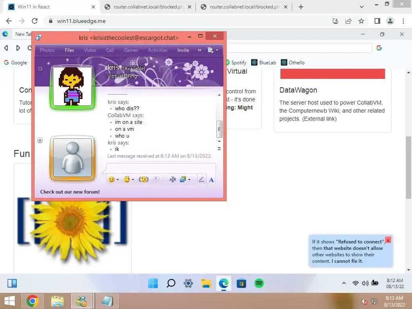Open the Call menu in chat
412x309 pixels.
click(110, 50)
